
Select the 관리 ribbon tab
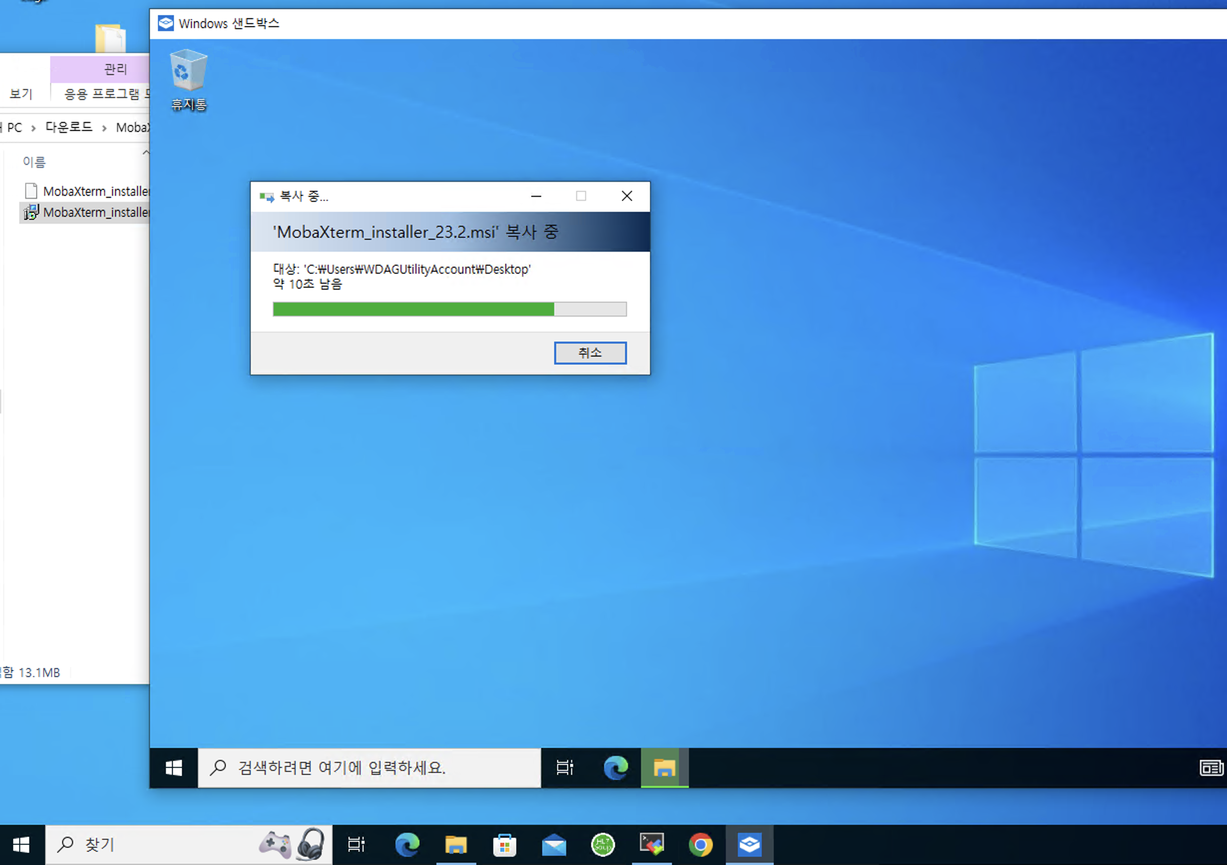[115, 69]
